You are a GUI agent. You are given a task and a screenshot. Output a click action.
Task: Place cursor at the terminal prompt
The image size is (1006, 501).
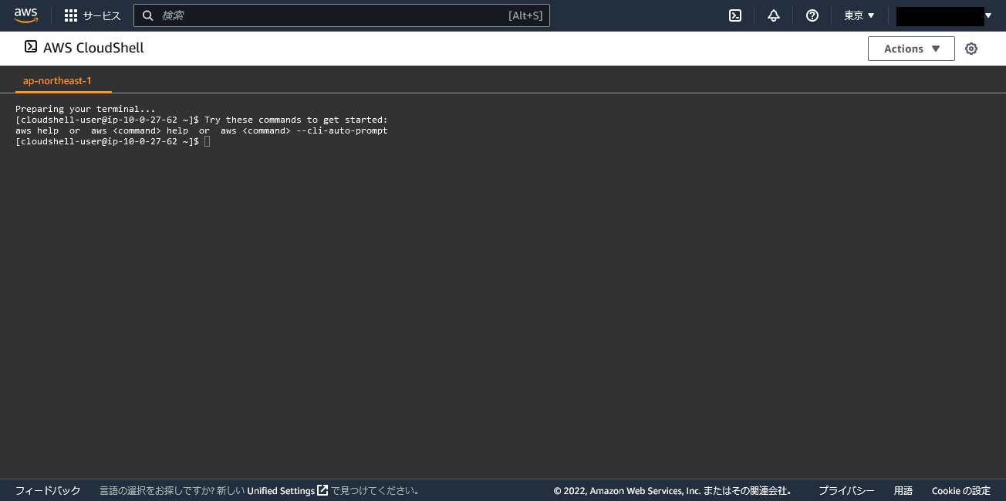click(x=206, y=141)
